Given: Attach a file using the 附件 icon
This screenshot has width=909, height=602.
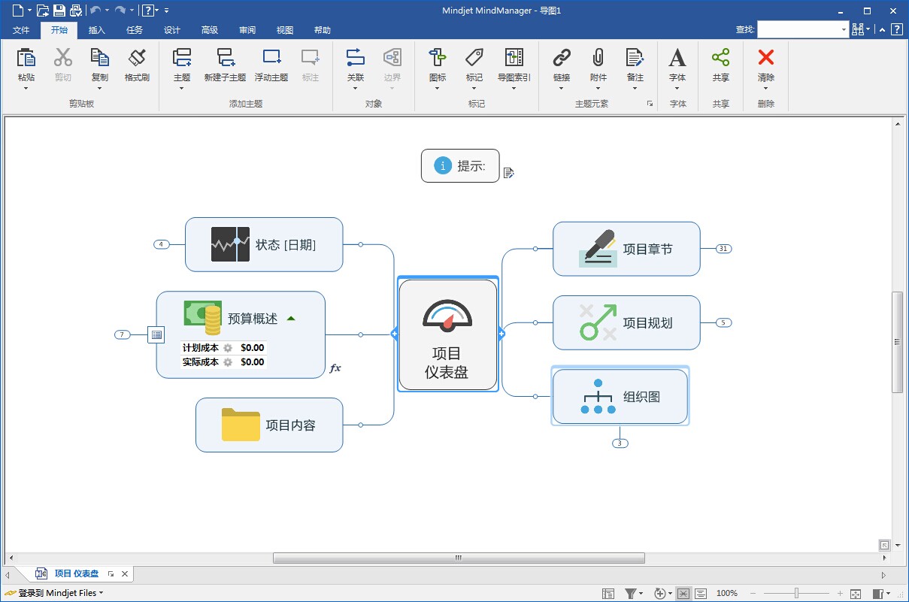Looking at the screenshot, I should point(598,66).
